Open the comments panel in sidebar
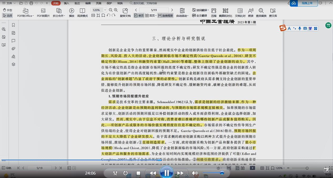The width and height of the screenshot is (333, 178). tap(13, 41)
